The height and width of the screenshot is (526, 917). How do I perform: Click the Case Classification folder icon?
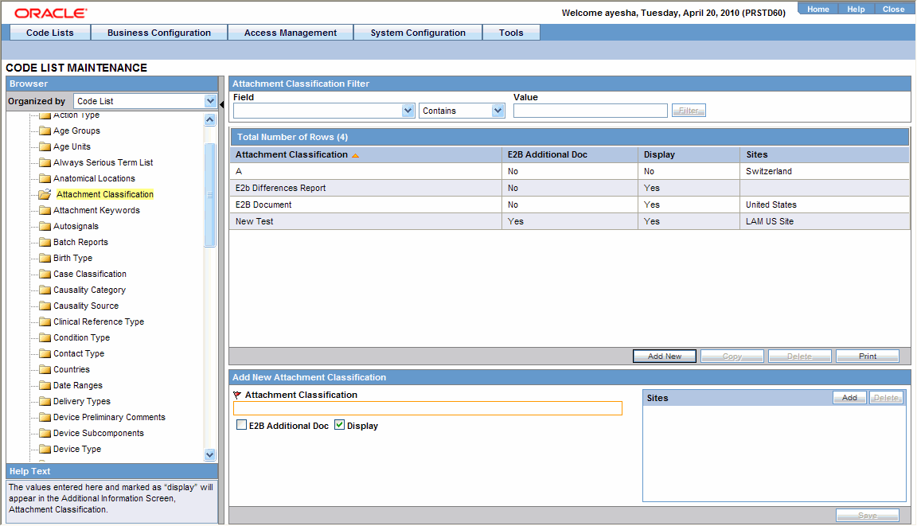click(x=45, y=274)
